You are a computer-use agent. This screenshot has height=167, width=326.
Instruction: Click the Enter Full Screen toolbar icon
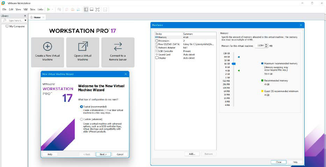point(97,9)
